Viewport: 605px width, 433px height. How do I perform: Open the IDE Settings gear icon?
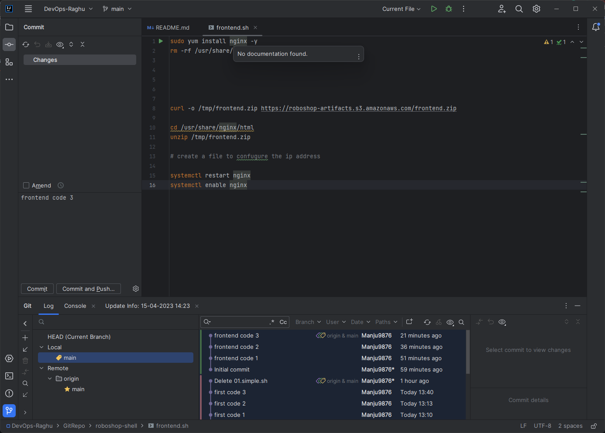tap(536, 8)
